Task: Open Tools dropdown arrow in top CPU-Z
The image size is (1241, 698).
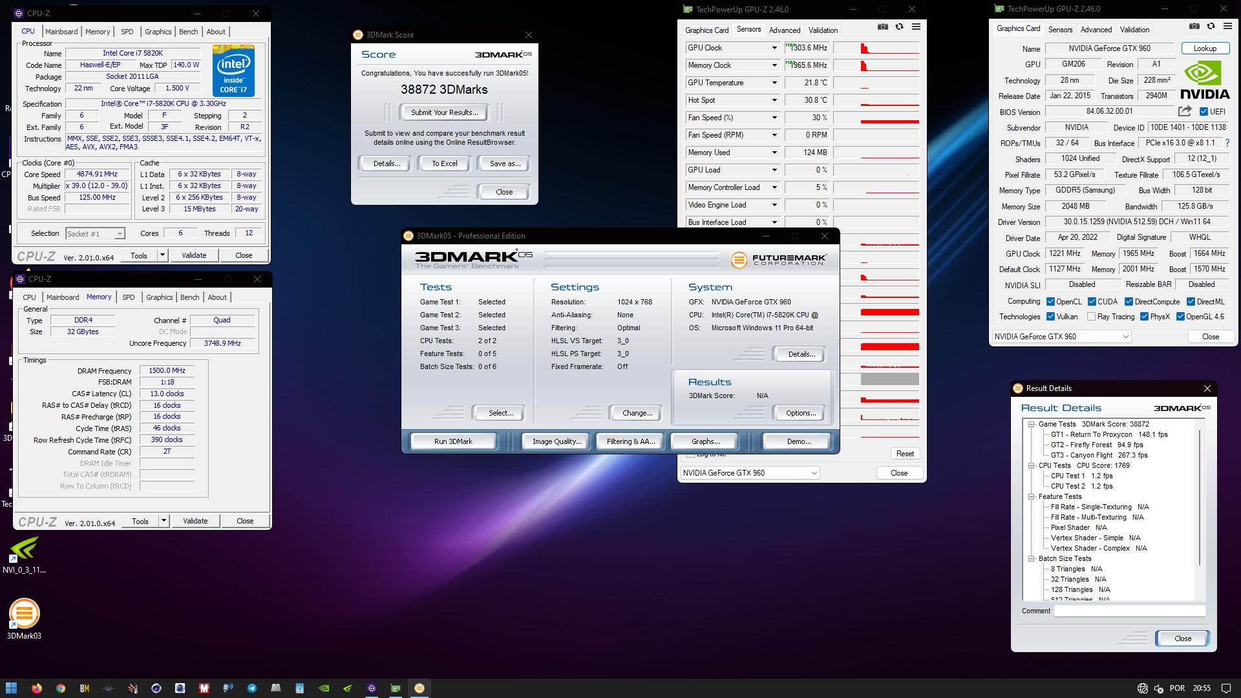Action: 162,255
